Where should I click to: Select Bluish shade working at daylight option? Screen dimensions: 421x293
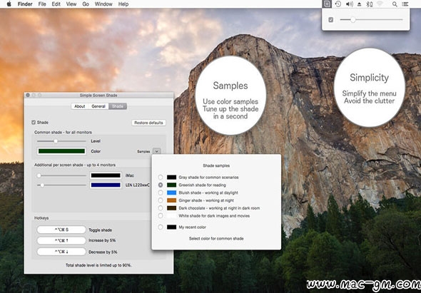(x=161, y=192)
